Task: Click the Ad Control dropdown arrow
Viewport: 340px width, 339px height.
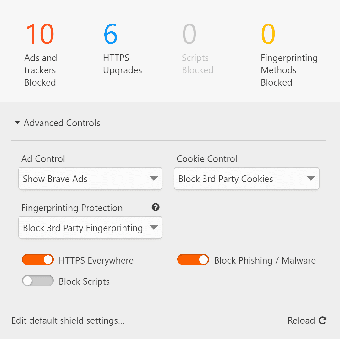Action: click(x=154, y=178)
